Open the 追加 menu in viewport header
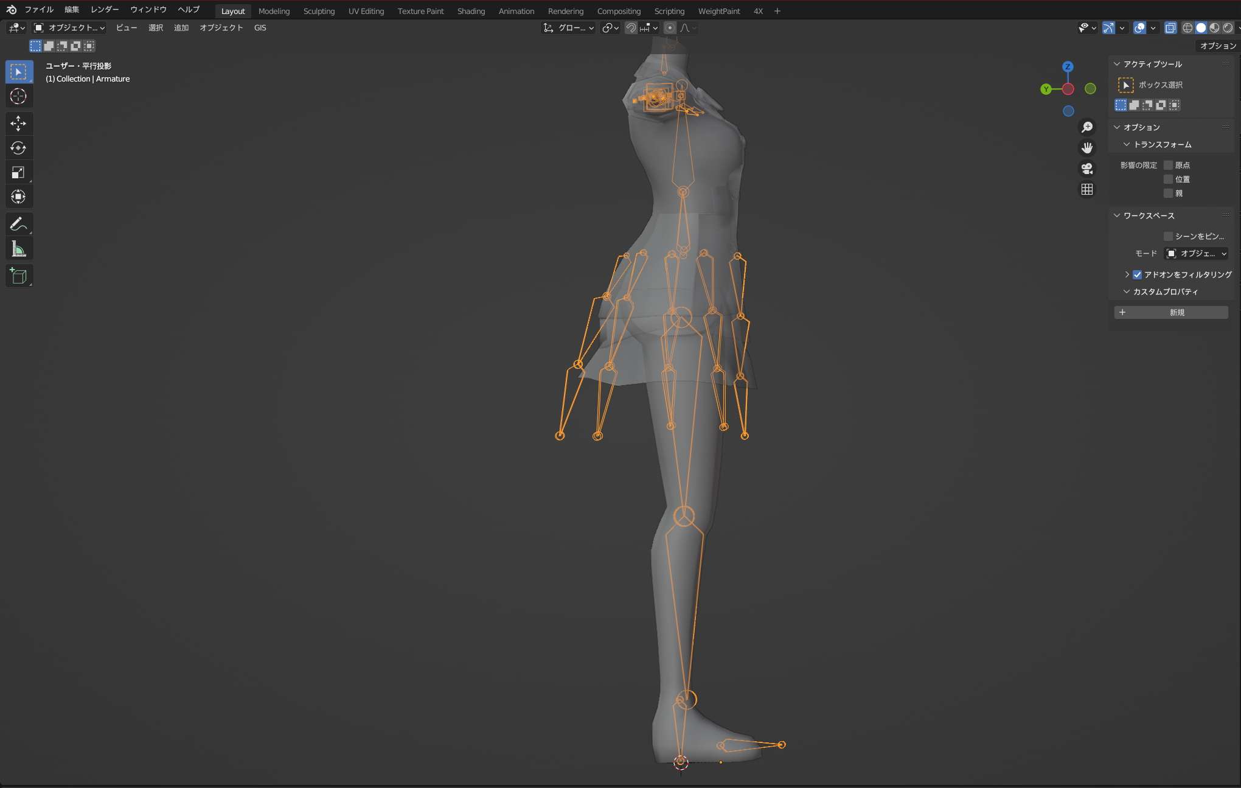The height and width of the screenshot is (788, 1241). pyautogui.click(x=181, y=27)
